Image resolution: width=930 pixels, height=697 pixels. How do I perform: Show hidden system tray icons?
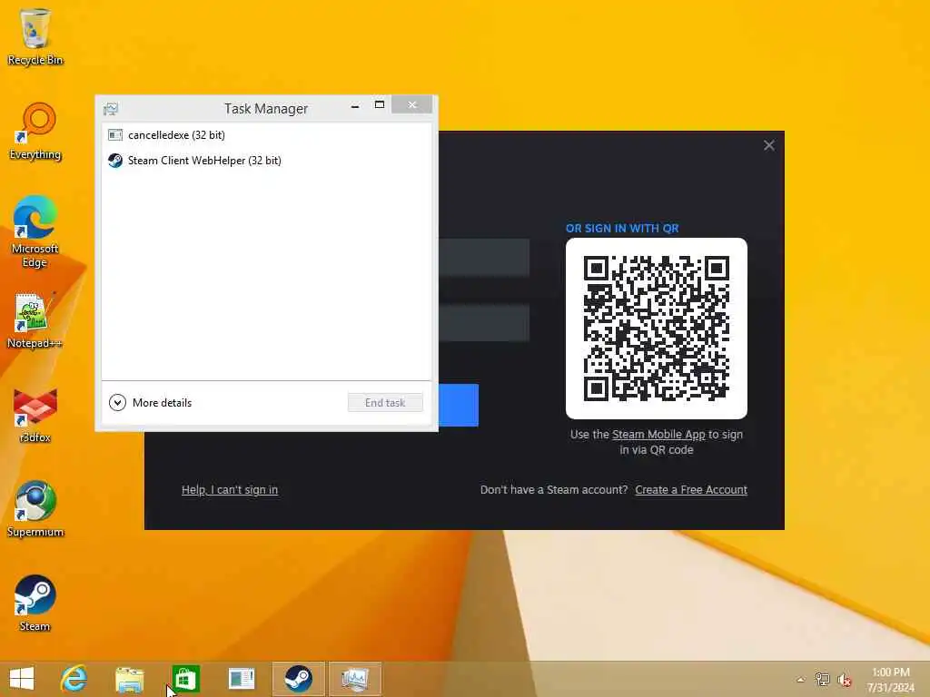tap(801, 680)
